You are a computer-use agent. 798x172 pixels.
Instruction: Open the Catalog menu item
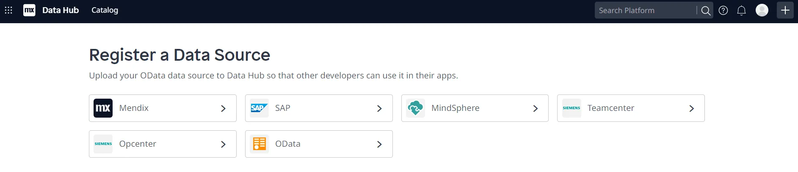tap(105, 10)
